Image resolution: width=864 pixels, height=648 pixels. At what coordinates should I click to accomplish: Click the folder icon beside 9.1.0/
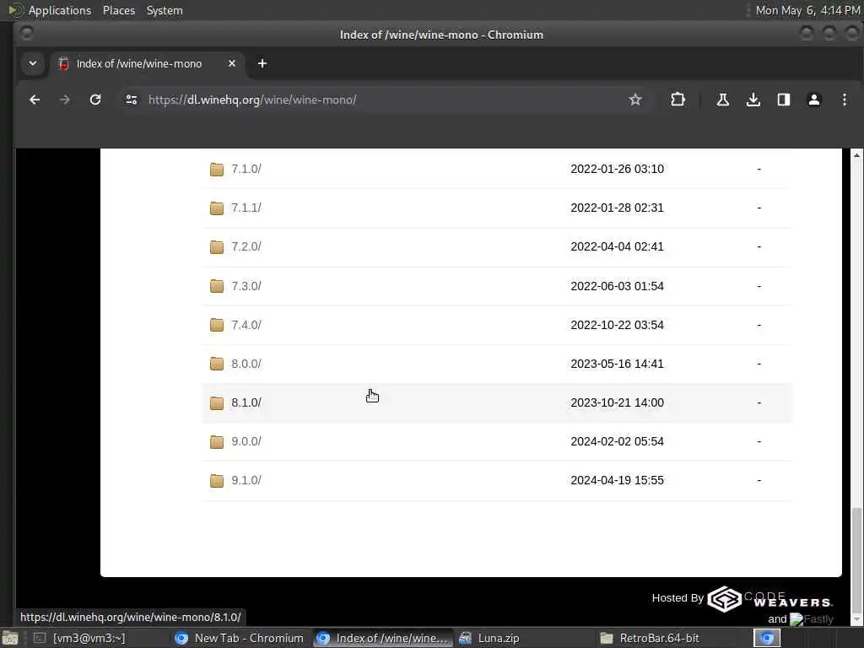[x=217, y=480]
